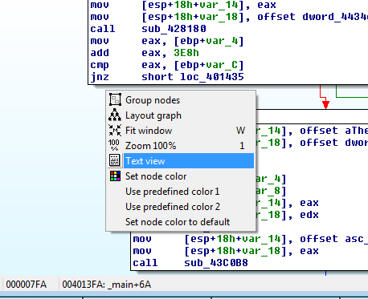Image resolution: width=368 pixels, height=299 pixels.
Task: Click the Fit window shortcut W
Action: point(240,131)
